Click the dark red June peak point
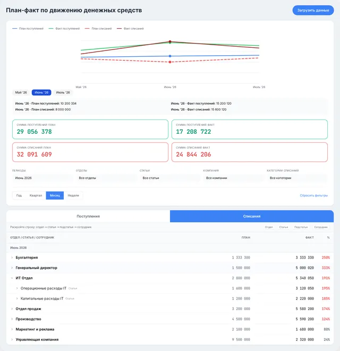 170,41
